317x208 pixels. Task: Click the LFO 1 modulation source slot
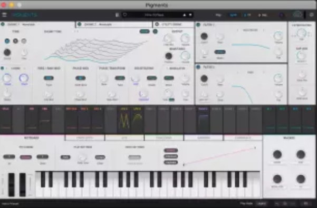(124, 120)
